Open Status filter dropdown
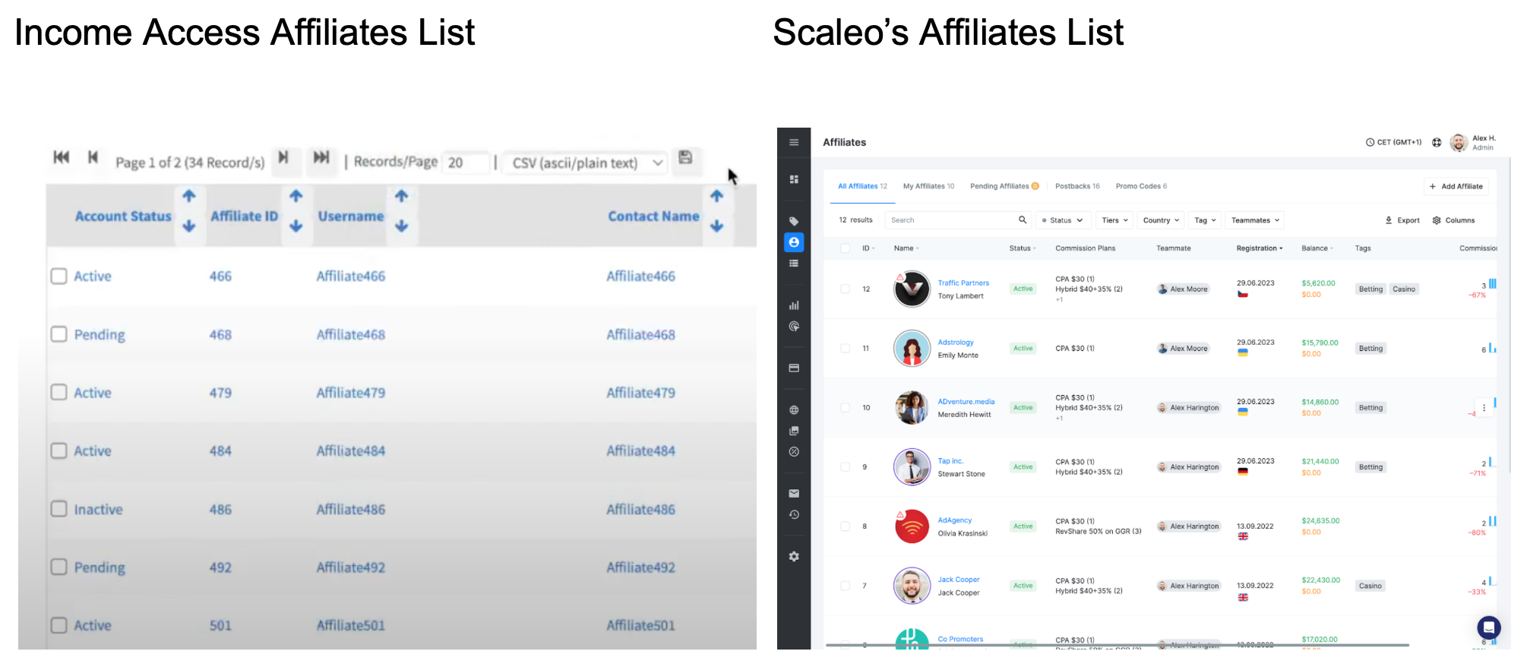The image size is (1530, 667). [x=1064, y=220]
